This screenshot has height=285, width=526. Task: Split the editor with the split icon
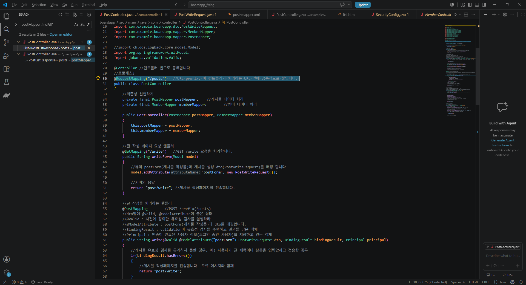point(466,15)
